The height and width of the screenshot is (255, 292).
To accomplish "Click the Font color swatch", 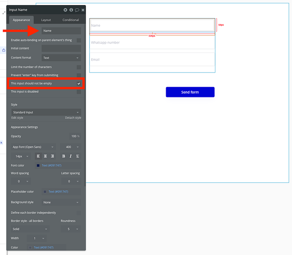I will click(38, 166).
